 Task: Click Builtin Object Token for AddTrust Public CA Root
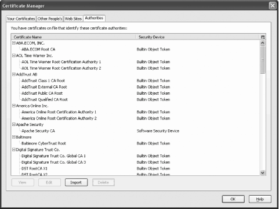[153, 93]
